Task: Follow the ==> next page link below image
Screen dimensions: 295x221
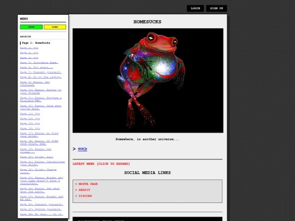Action: 82,149
